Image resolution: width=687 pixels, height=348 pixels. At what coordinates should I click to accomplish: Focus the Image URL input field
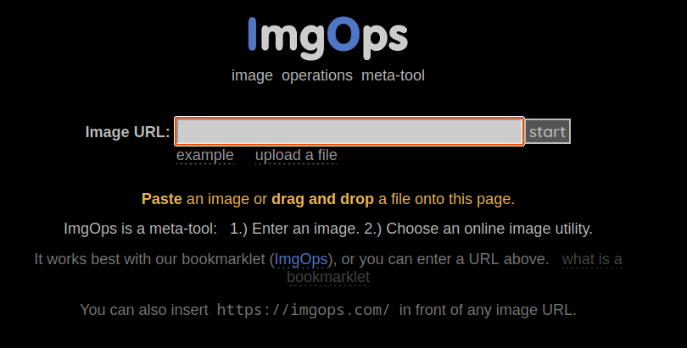pos(349,131)
